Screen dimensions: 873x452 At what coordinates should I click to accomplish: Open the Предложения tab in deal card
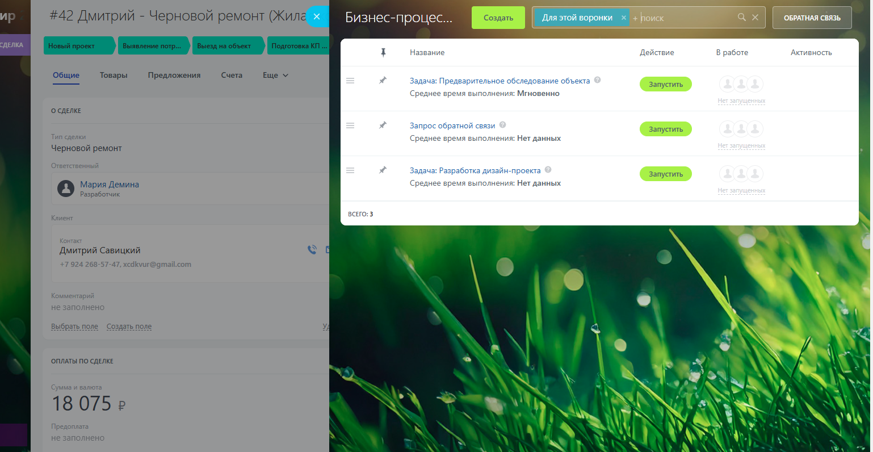[174, 75]
